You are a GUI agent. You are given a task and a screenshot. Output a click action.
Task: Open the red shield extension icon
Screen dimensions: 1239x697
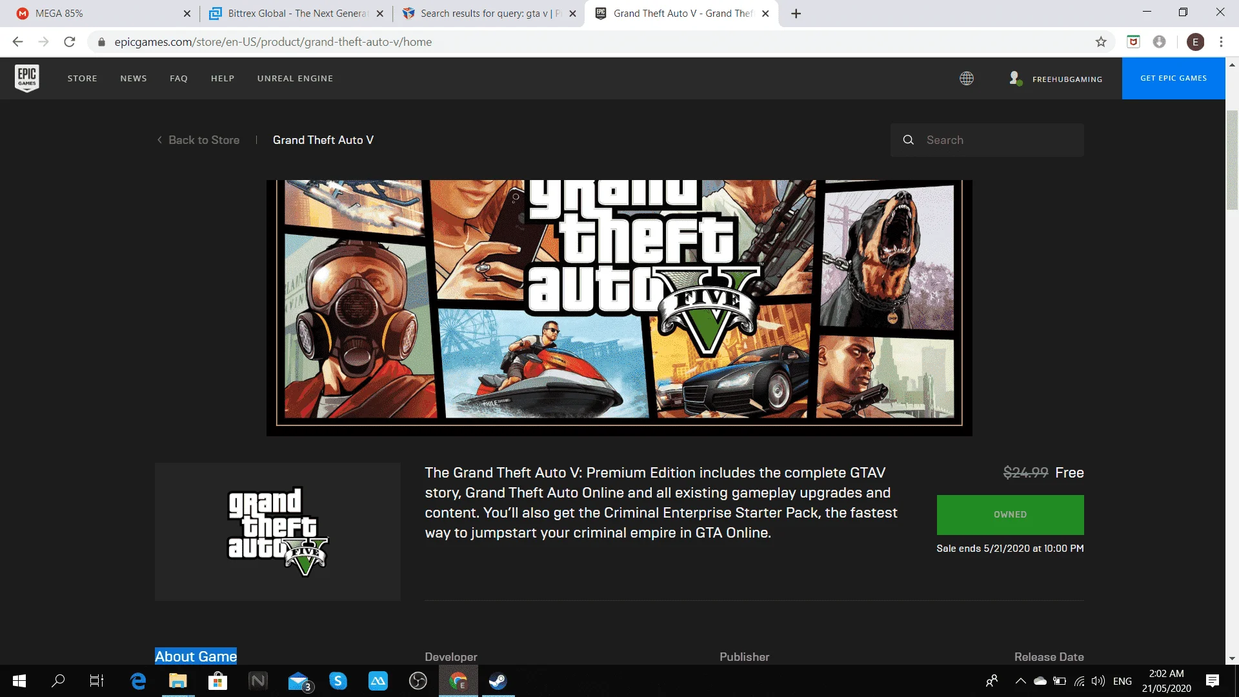tap(1133, 42)
